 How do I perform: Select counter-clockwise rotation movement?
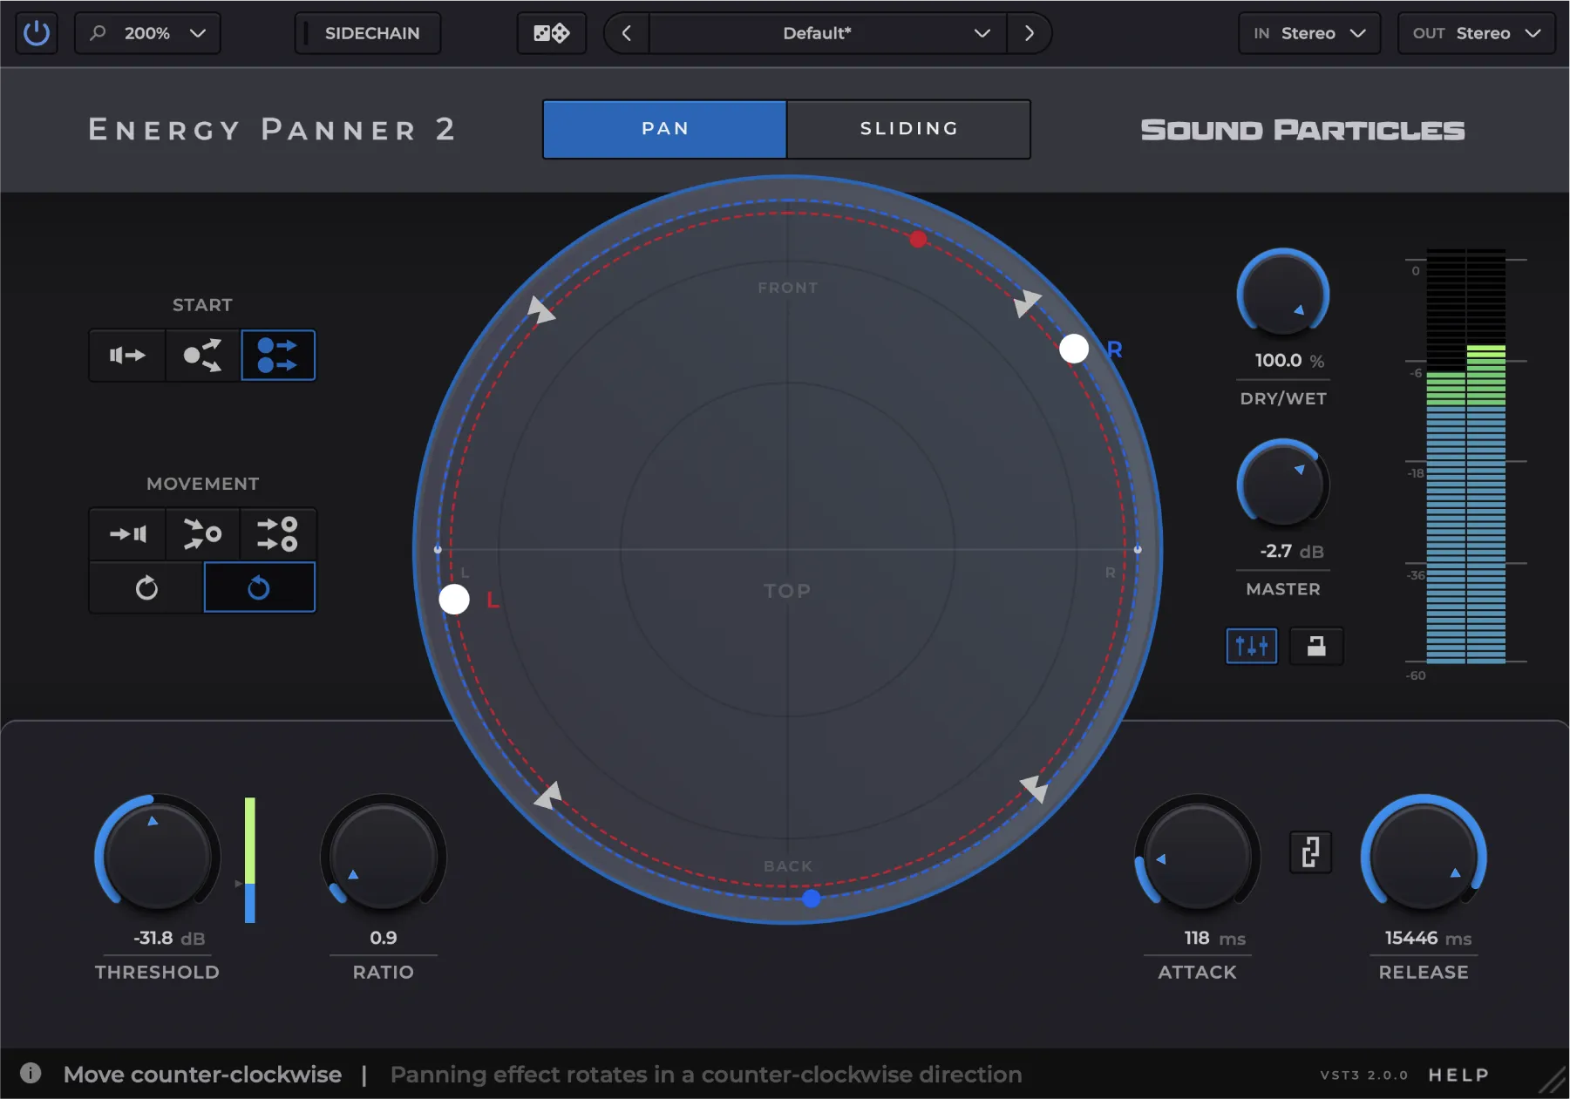pyautogui.click(x=259, y=587)
